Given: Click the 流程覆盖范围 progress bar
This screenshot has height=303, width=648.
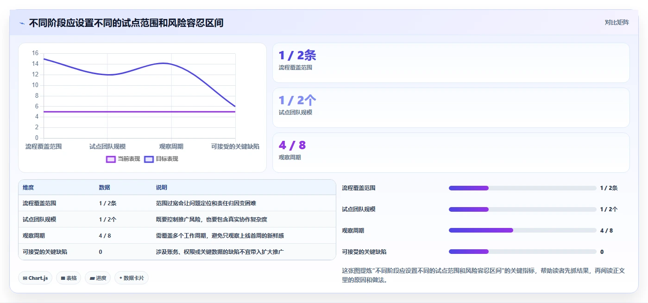Looking at the screenshot, I should click(522, 188).
